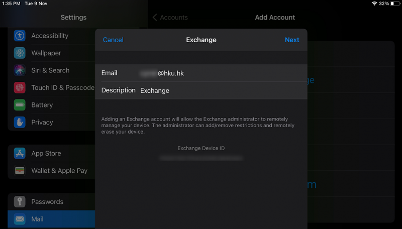Tap the clock showing 1:35 PM
Image resolution: width=402 pixels, height=229 pixels.
click(x=11, y=4)
